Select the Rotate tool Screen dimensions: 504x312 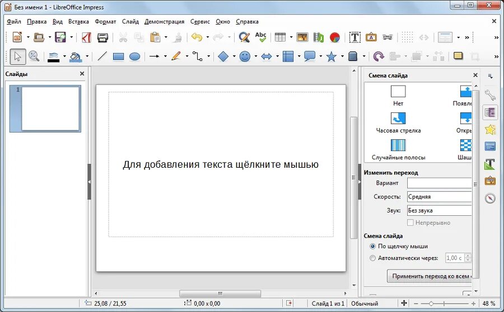[379, 57]
